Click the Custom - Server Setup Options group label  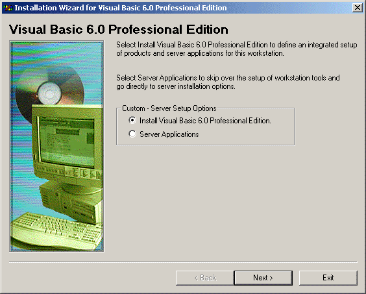pos(169,108)
